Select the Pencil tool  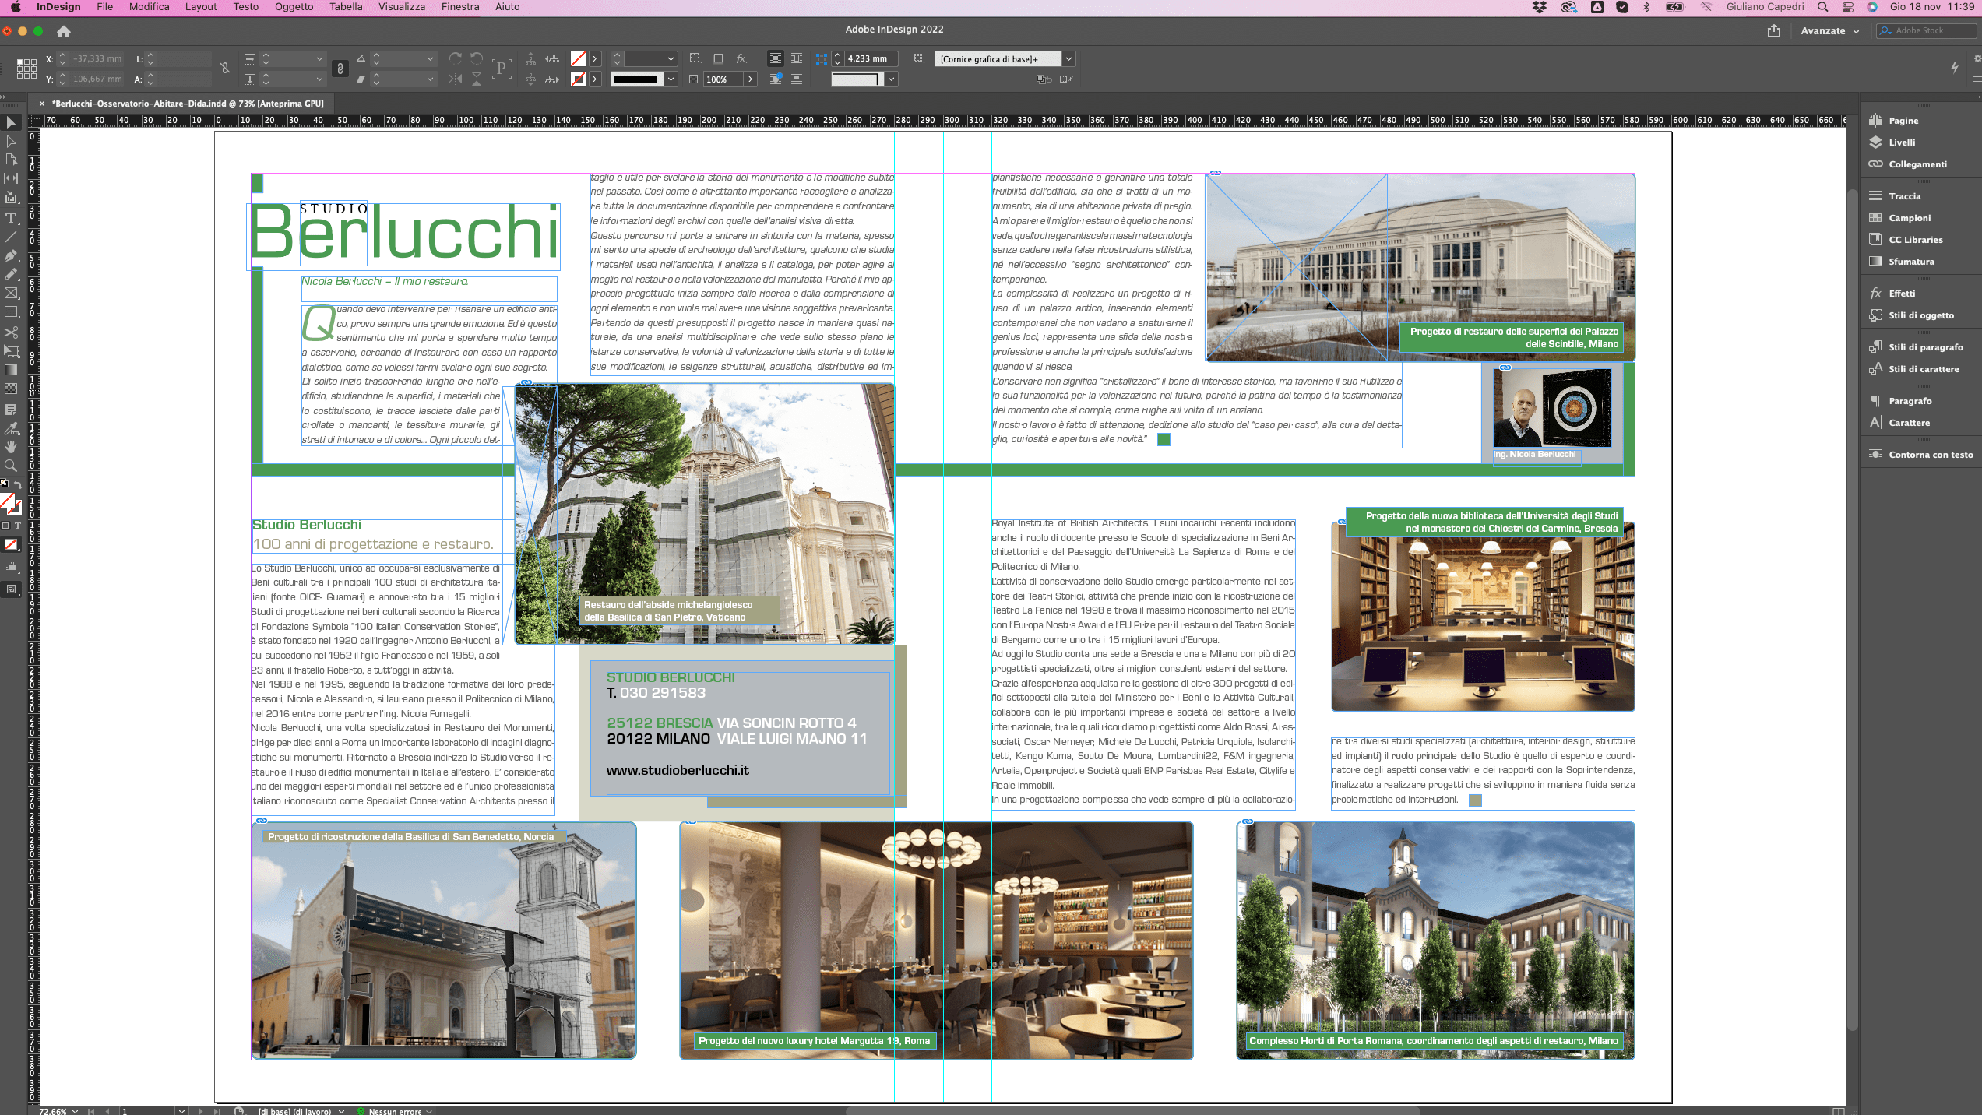pos(11,274)
